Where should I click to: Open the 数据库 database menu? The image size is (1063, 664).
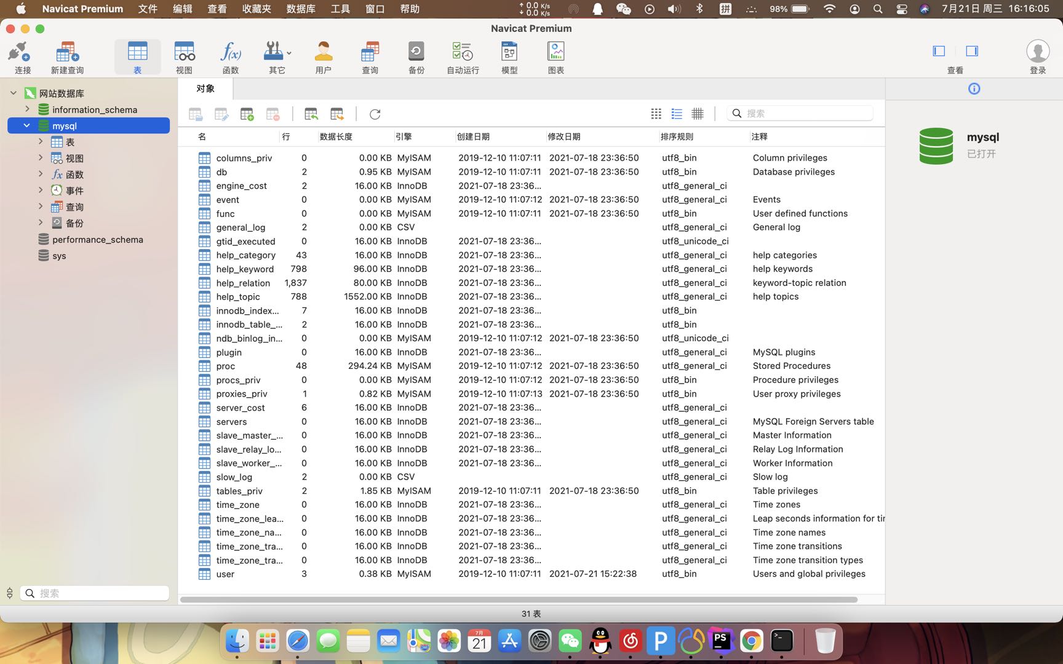tap(301, 9)
